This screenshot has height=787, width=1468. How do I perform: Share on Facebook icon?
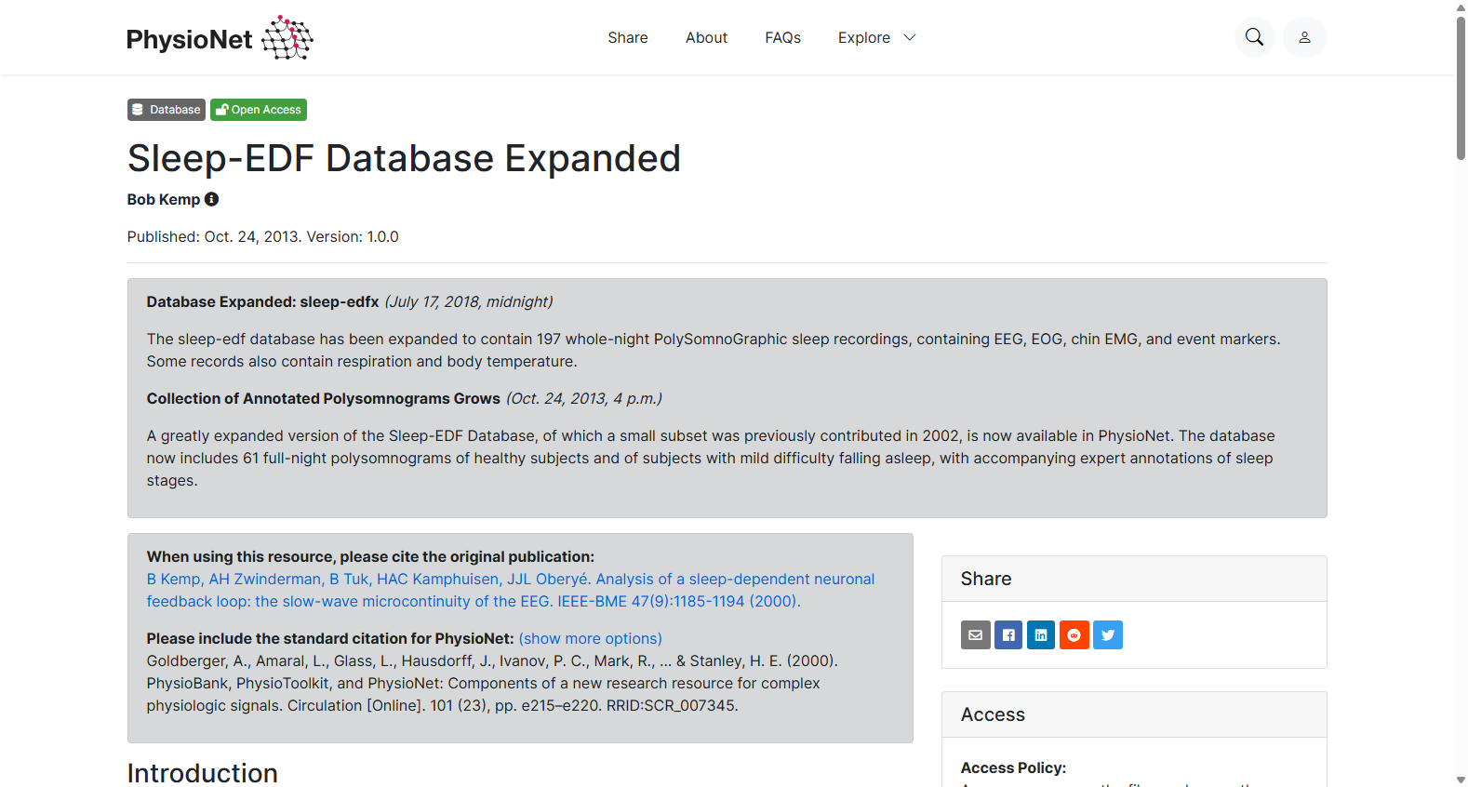[1008, 634]
